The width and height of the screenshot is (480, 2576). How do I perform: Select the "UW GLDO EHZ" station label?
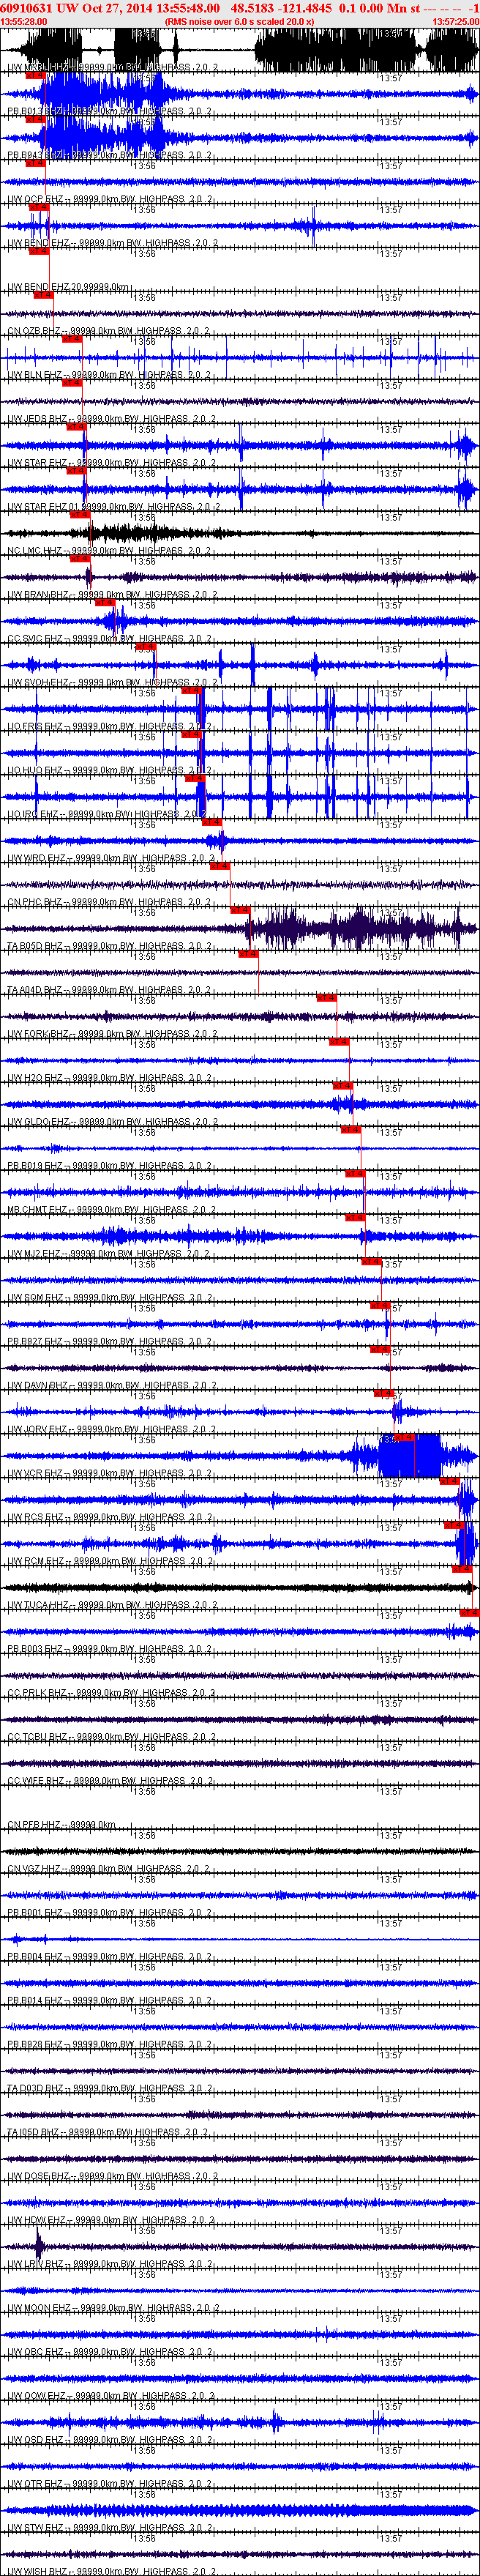tap(38, 1123)
